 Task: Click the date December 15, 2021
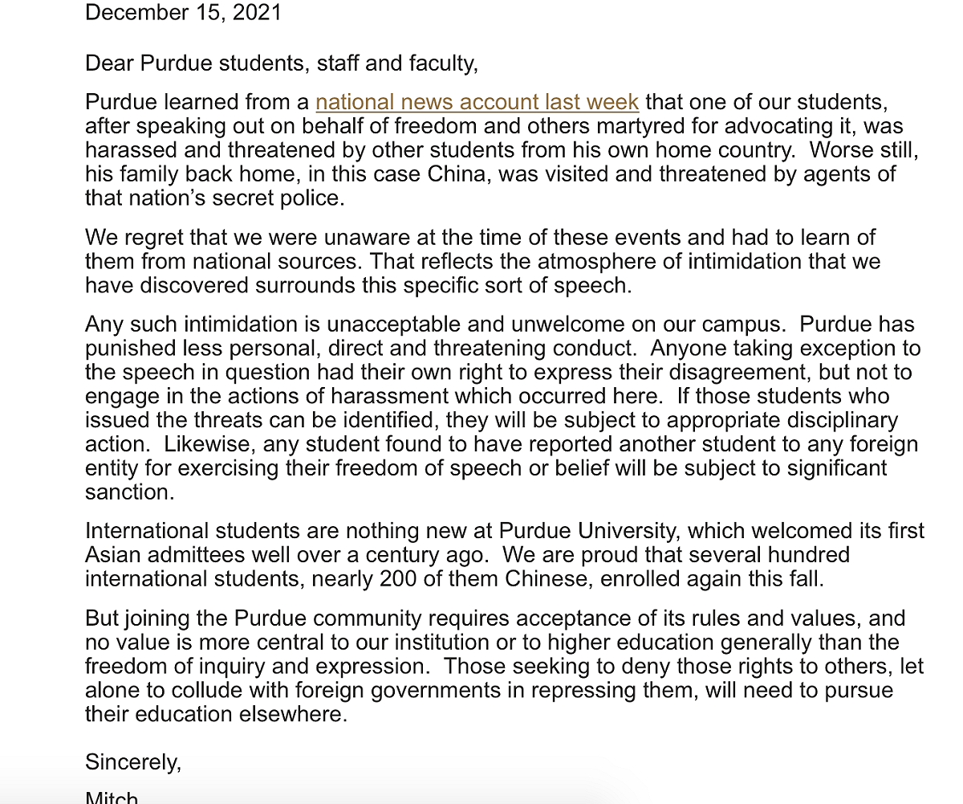pyautogui.click(x=183, y=13)
